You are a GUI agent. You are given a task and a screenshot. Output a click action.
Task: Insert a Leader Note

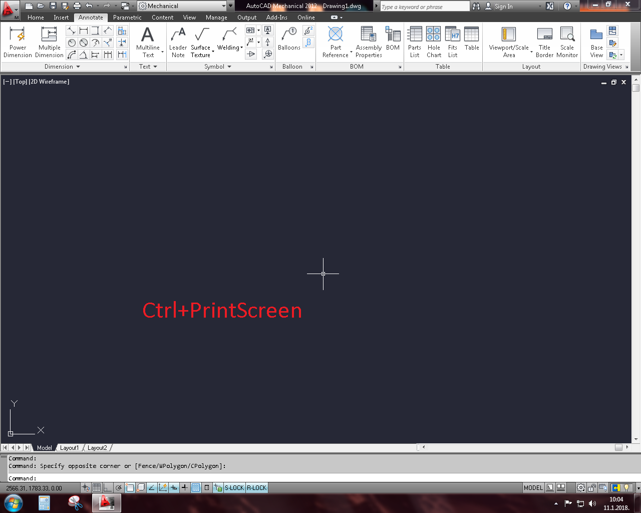[x=178, y=42]
